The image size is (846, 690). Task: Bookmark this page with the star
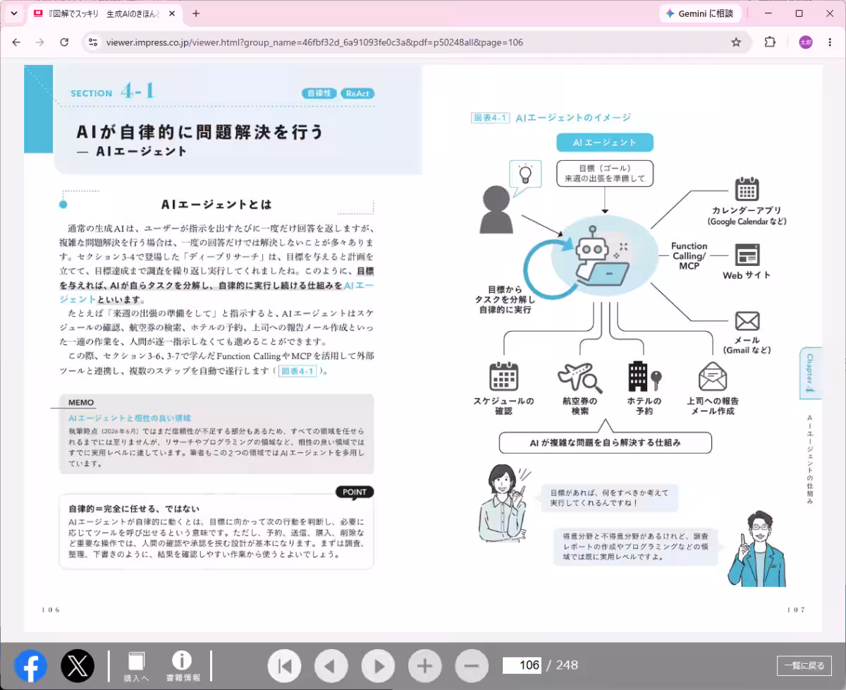click(x=736, y=42)
